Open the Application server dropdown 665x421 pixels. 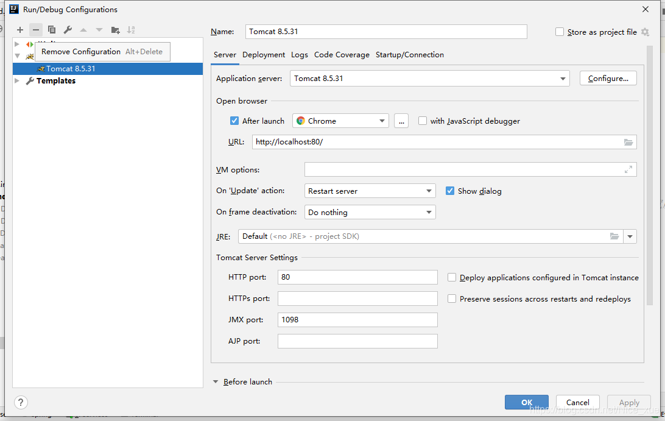pos(429,79)
